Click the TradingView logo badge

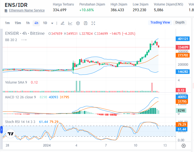(10, 134)
